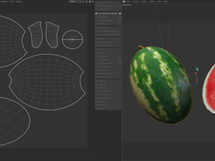Image resolution: width=215 pixels, height=161 pixels.
Task: Click the lock icon next to Project dropdown
Action: tap(86, 1)
